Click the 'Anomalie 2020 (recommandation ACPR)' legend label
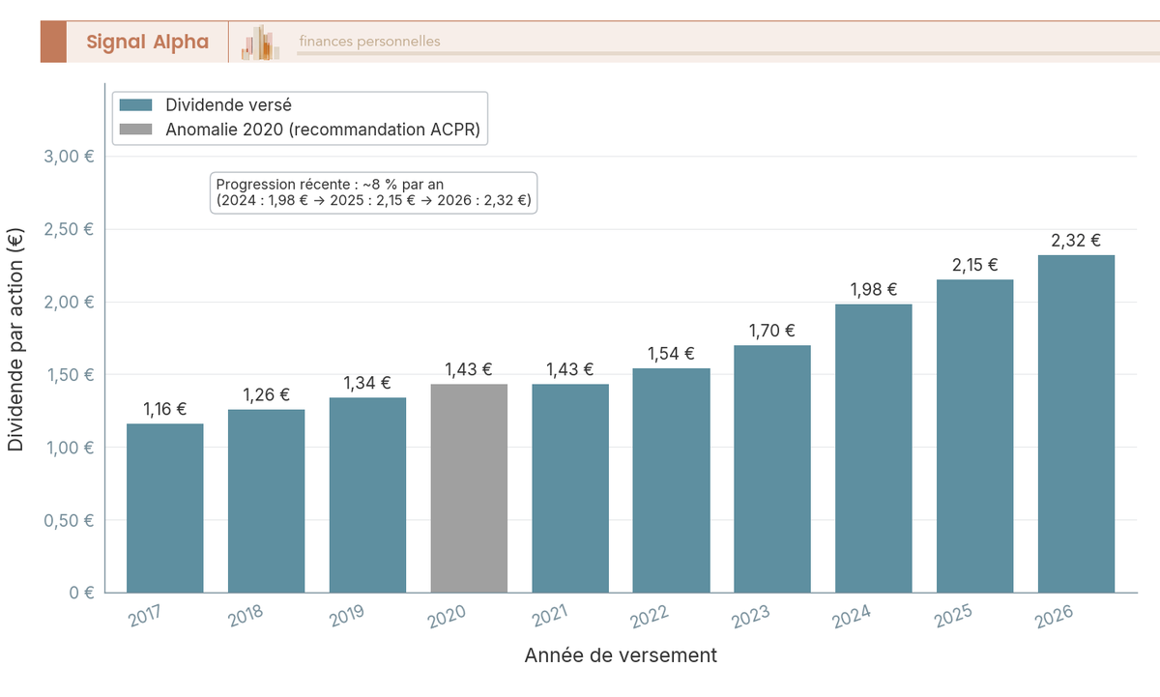Viewport: 1160px width, 697px height. tap(323, 130)
